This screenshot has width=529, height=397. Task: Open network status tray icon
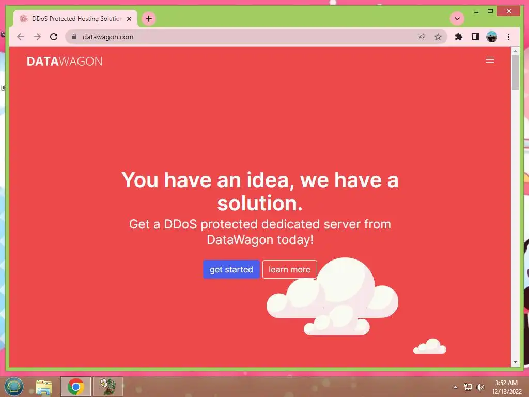(x=468, y=387)
